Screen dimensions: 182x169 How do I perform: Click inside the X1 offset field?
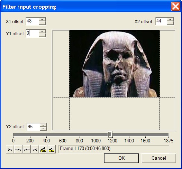(33, 21)
